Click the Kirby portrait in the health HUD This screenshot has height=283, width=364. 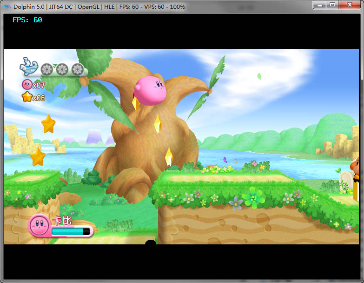pyautogui.click(x=39, y=225)
